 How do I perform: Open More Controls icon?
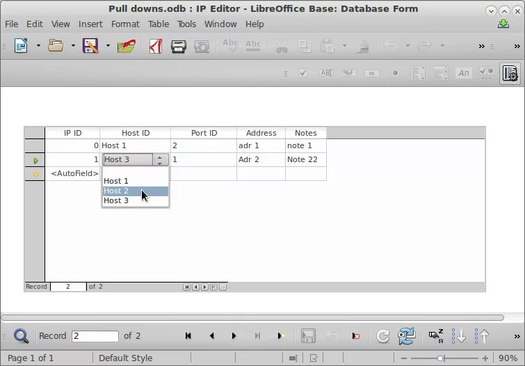487,73
